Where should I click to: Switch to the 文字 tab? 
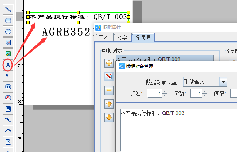122,37
